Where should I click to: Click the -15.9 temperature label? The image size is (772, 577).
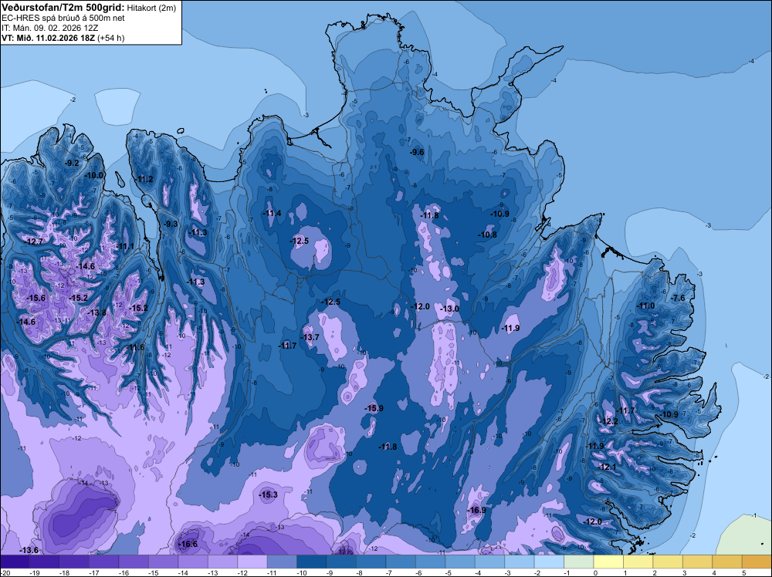pos(374,408)
